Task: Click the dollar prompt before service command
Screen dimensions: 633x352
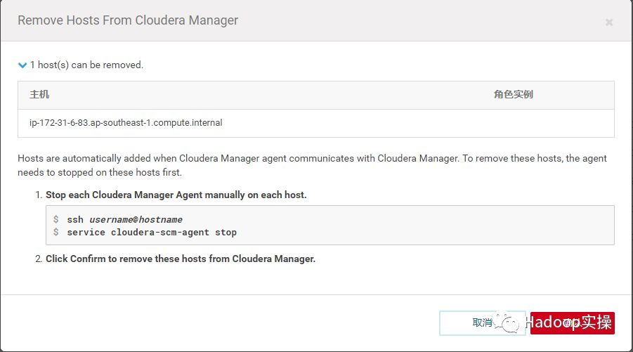Action: (x=56, y=232)
